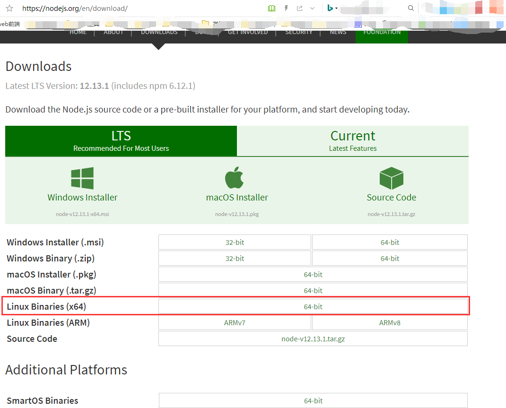Click node-v12.13.1.pkg file name

click(237, 214)
